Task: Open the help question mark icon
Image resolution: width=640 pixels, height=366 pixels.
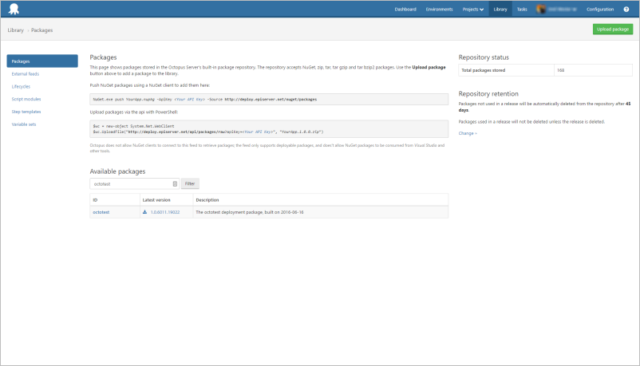Action: pos(626,10)
